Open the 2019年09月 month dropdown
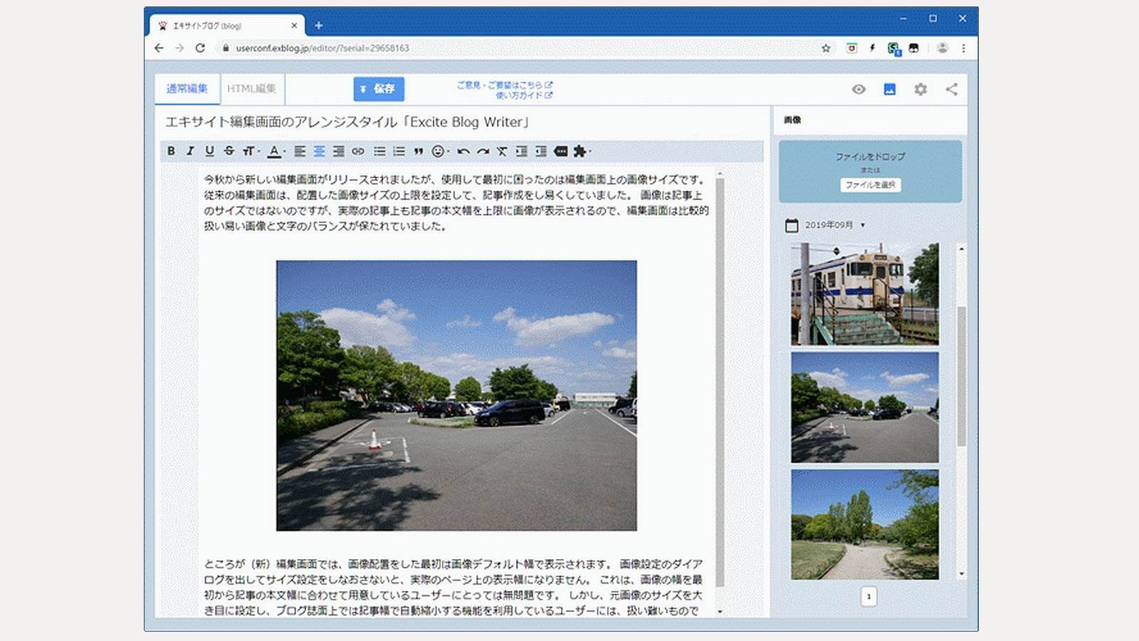Image resolution: width=1139 pixels, height=641 pixels. point(835,225)
